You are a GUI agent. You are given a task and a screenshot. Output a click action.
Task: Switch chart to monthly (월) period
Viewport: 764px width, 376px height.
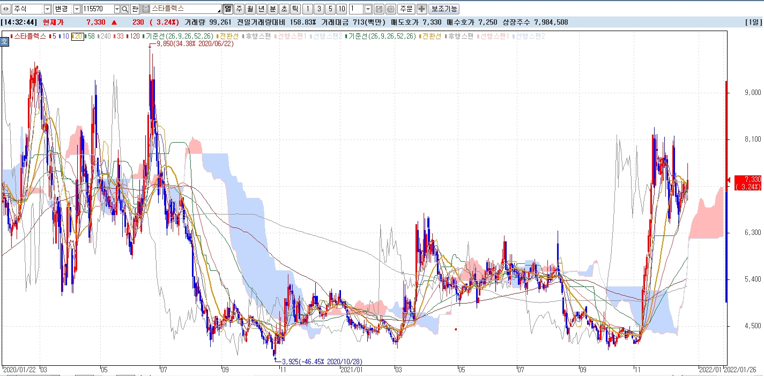250,9
